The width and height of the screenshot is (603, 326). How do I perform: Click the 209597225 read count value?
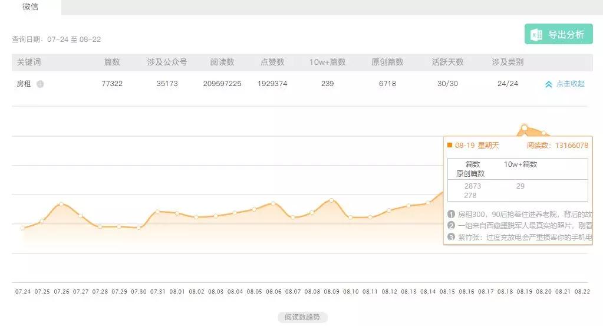coord(222,84)
